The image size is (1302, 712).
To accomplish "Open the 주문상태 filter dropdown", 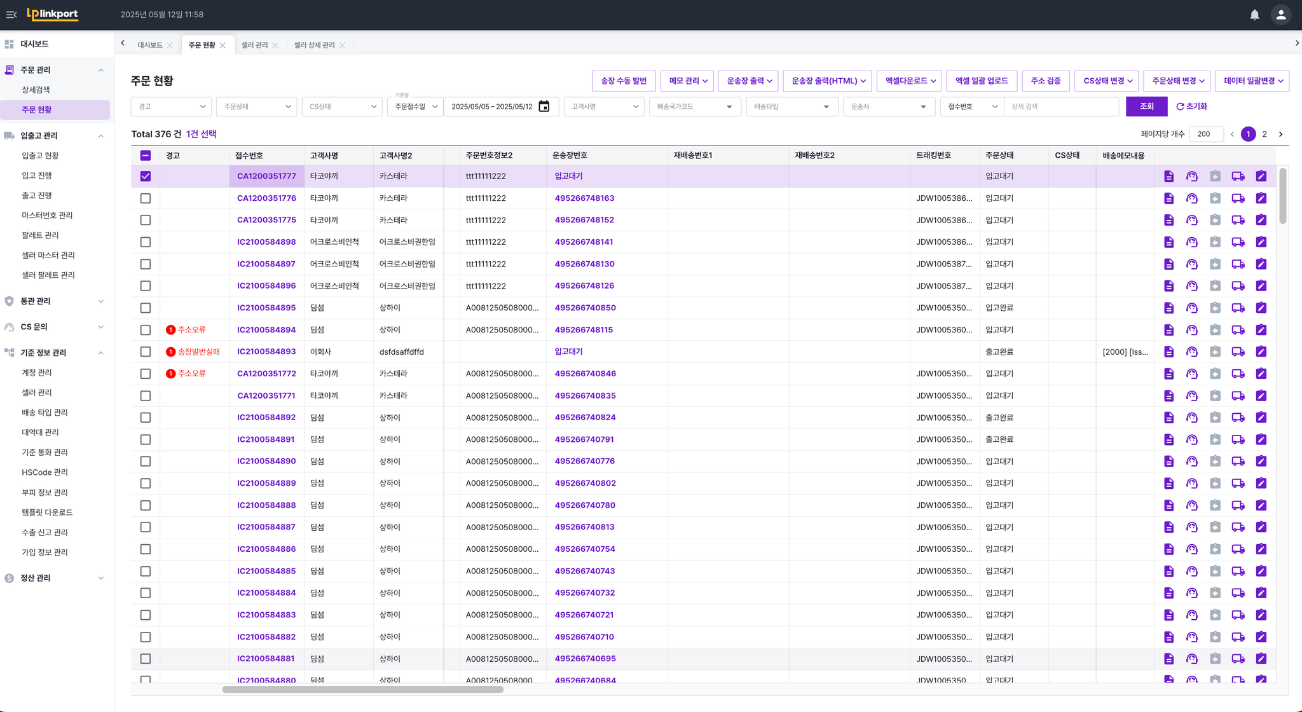I will pos(256,107).
